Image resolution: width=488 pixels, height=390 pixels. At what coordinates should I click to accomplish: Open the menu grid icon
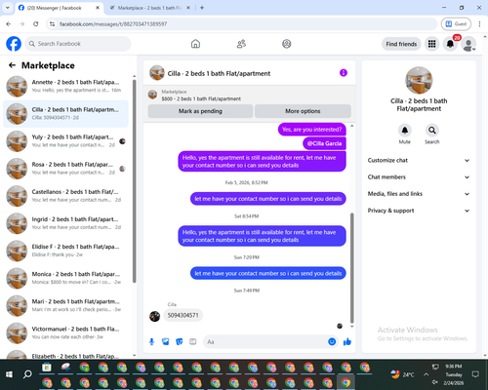pyautogui.click(x=431, y=44)
